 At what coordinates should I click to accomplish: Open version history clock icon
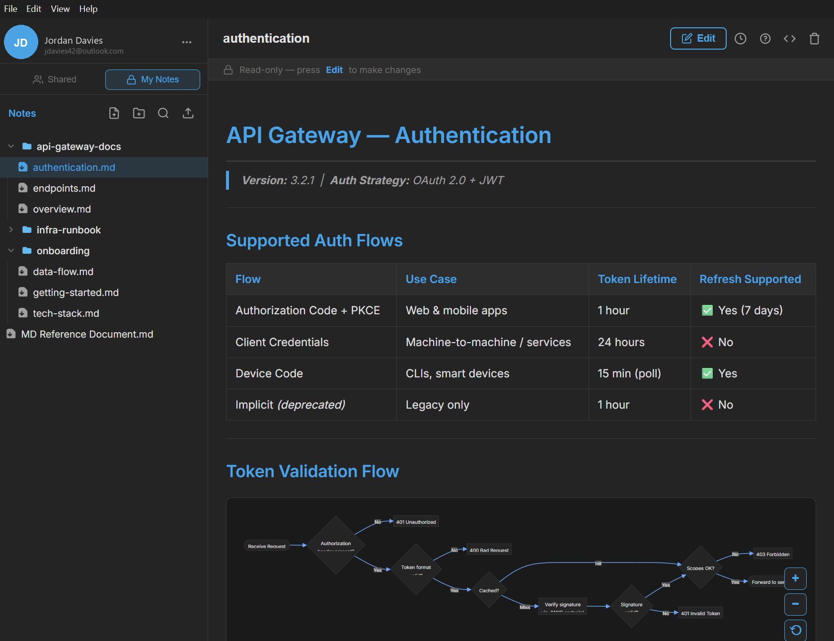point(741,39)
